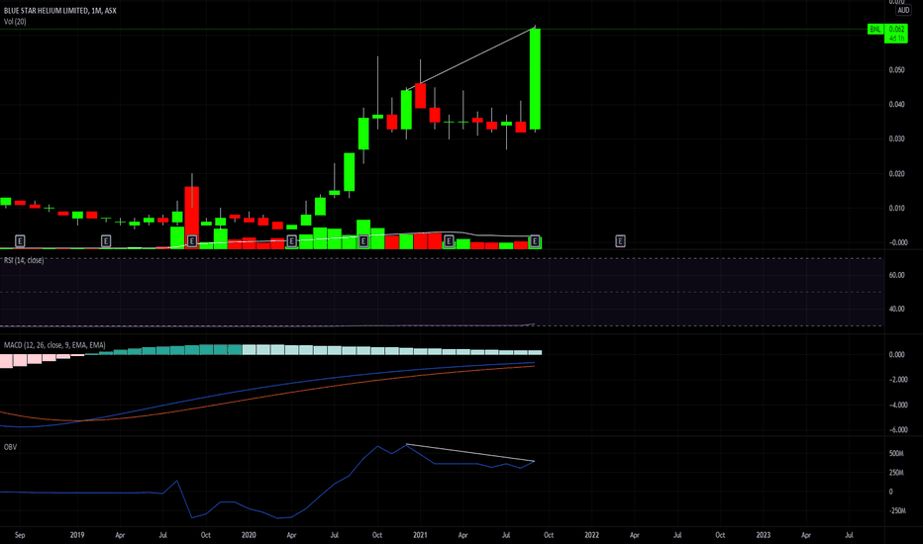Open the MACD (12, 26, close, 9) legend

tap(54, 345)
